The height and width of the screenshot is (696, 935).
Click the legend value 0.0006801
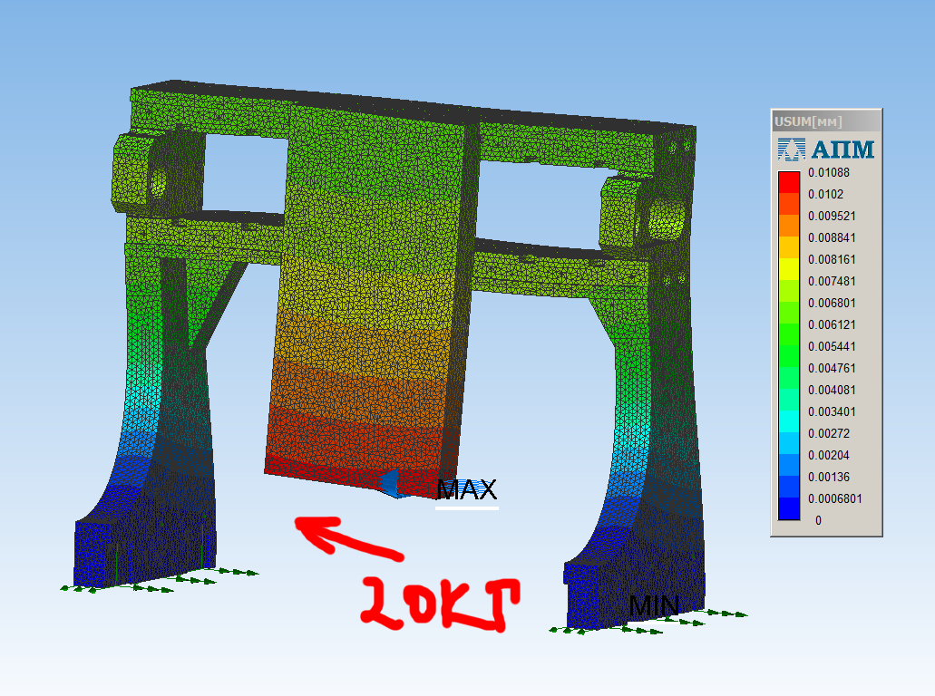click(x=835, y=498)
